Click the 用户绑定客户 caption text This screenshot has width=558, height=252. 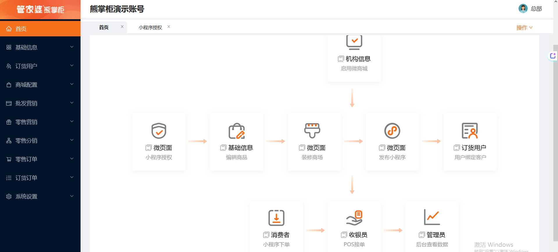coord(470,157)
